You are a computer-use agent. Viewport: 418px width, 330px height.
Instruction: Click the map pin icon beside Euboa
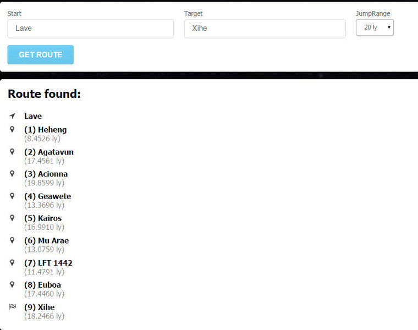point(12,284)
